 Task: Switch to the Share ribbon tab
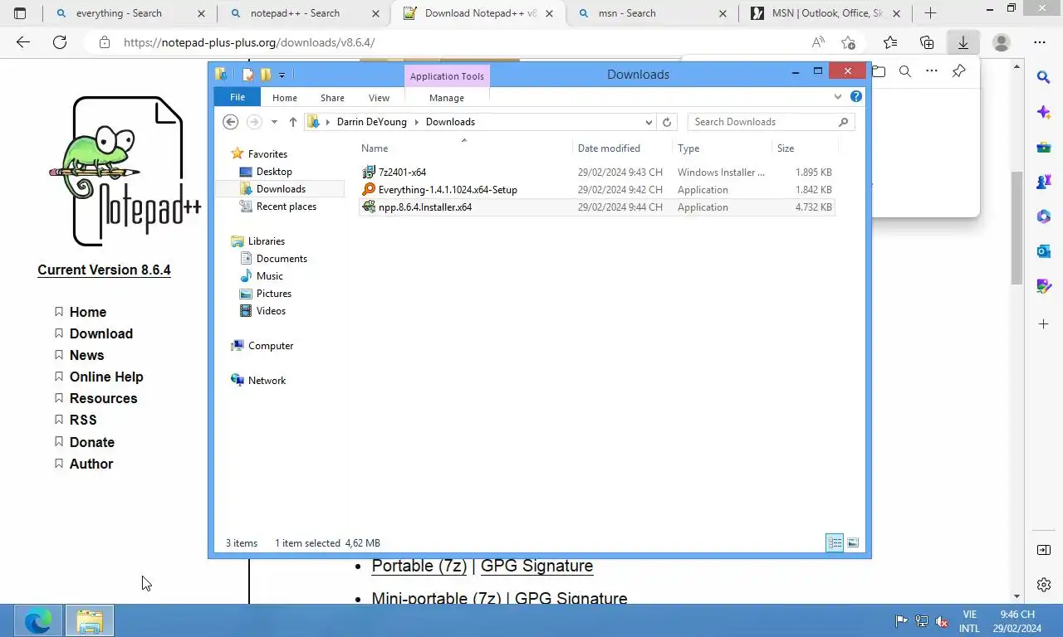[332, 98]
